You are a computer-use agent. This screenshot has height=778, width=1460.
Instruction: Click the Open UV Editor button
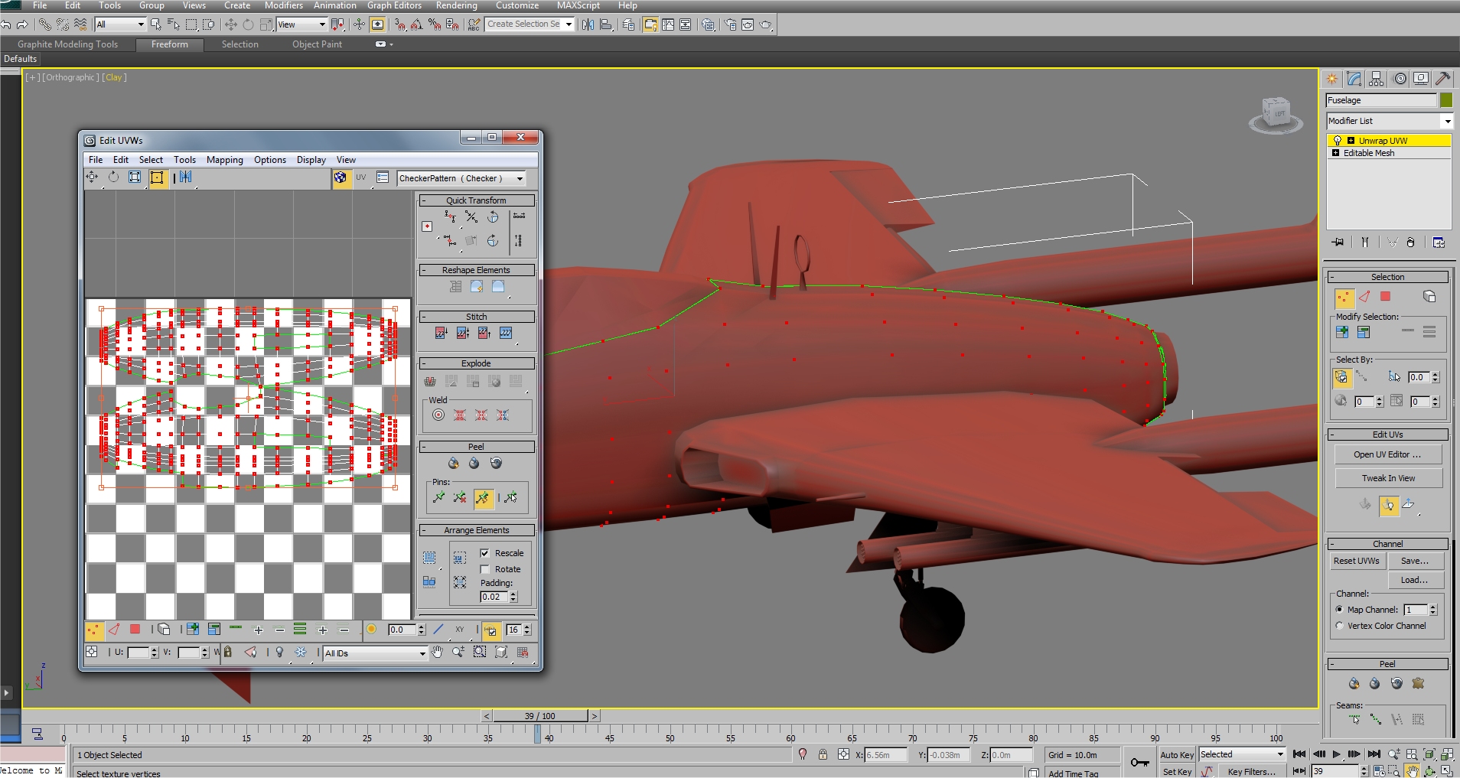[x=1388, y=454]
